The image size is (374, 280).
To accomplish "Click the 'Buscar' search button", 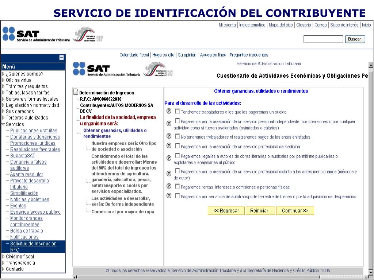I will coord(355,39).
